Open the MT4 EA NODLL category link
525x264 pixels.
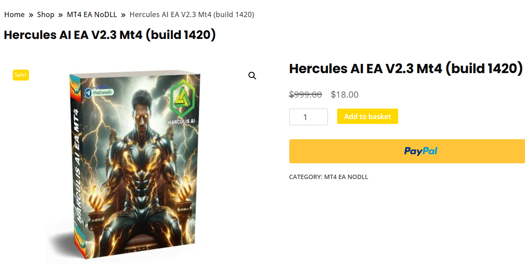(346, 177)
